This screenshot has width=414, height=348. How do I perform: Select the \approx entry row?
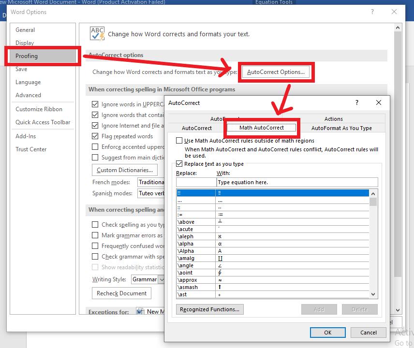pyautogui.click(x=273, y=280)
